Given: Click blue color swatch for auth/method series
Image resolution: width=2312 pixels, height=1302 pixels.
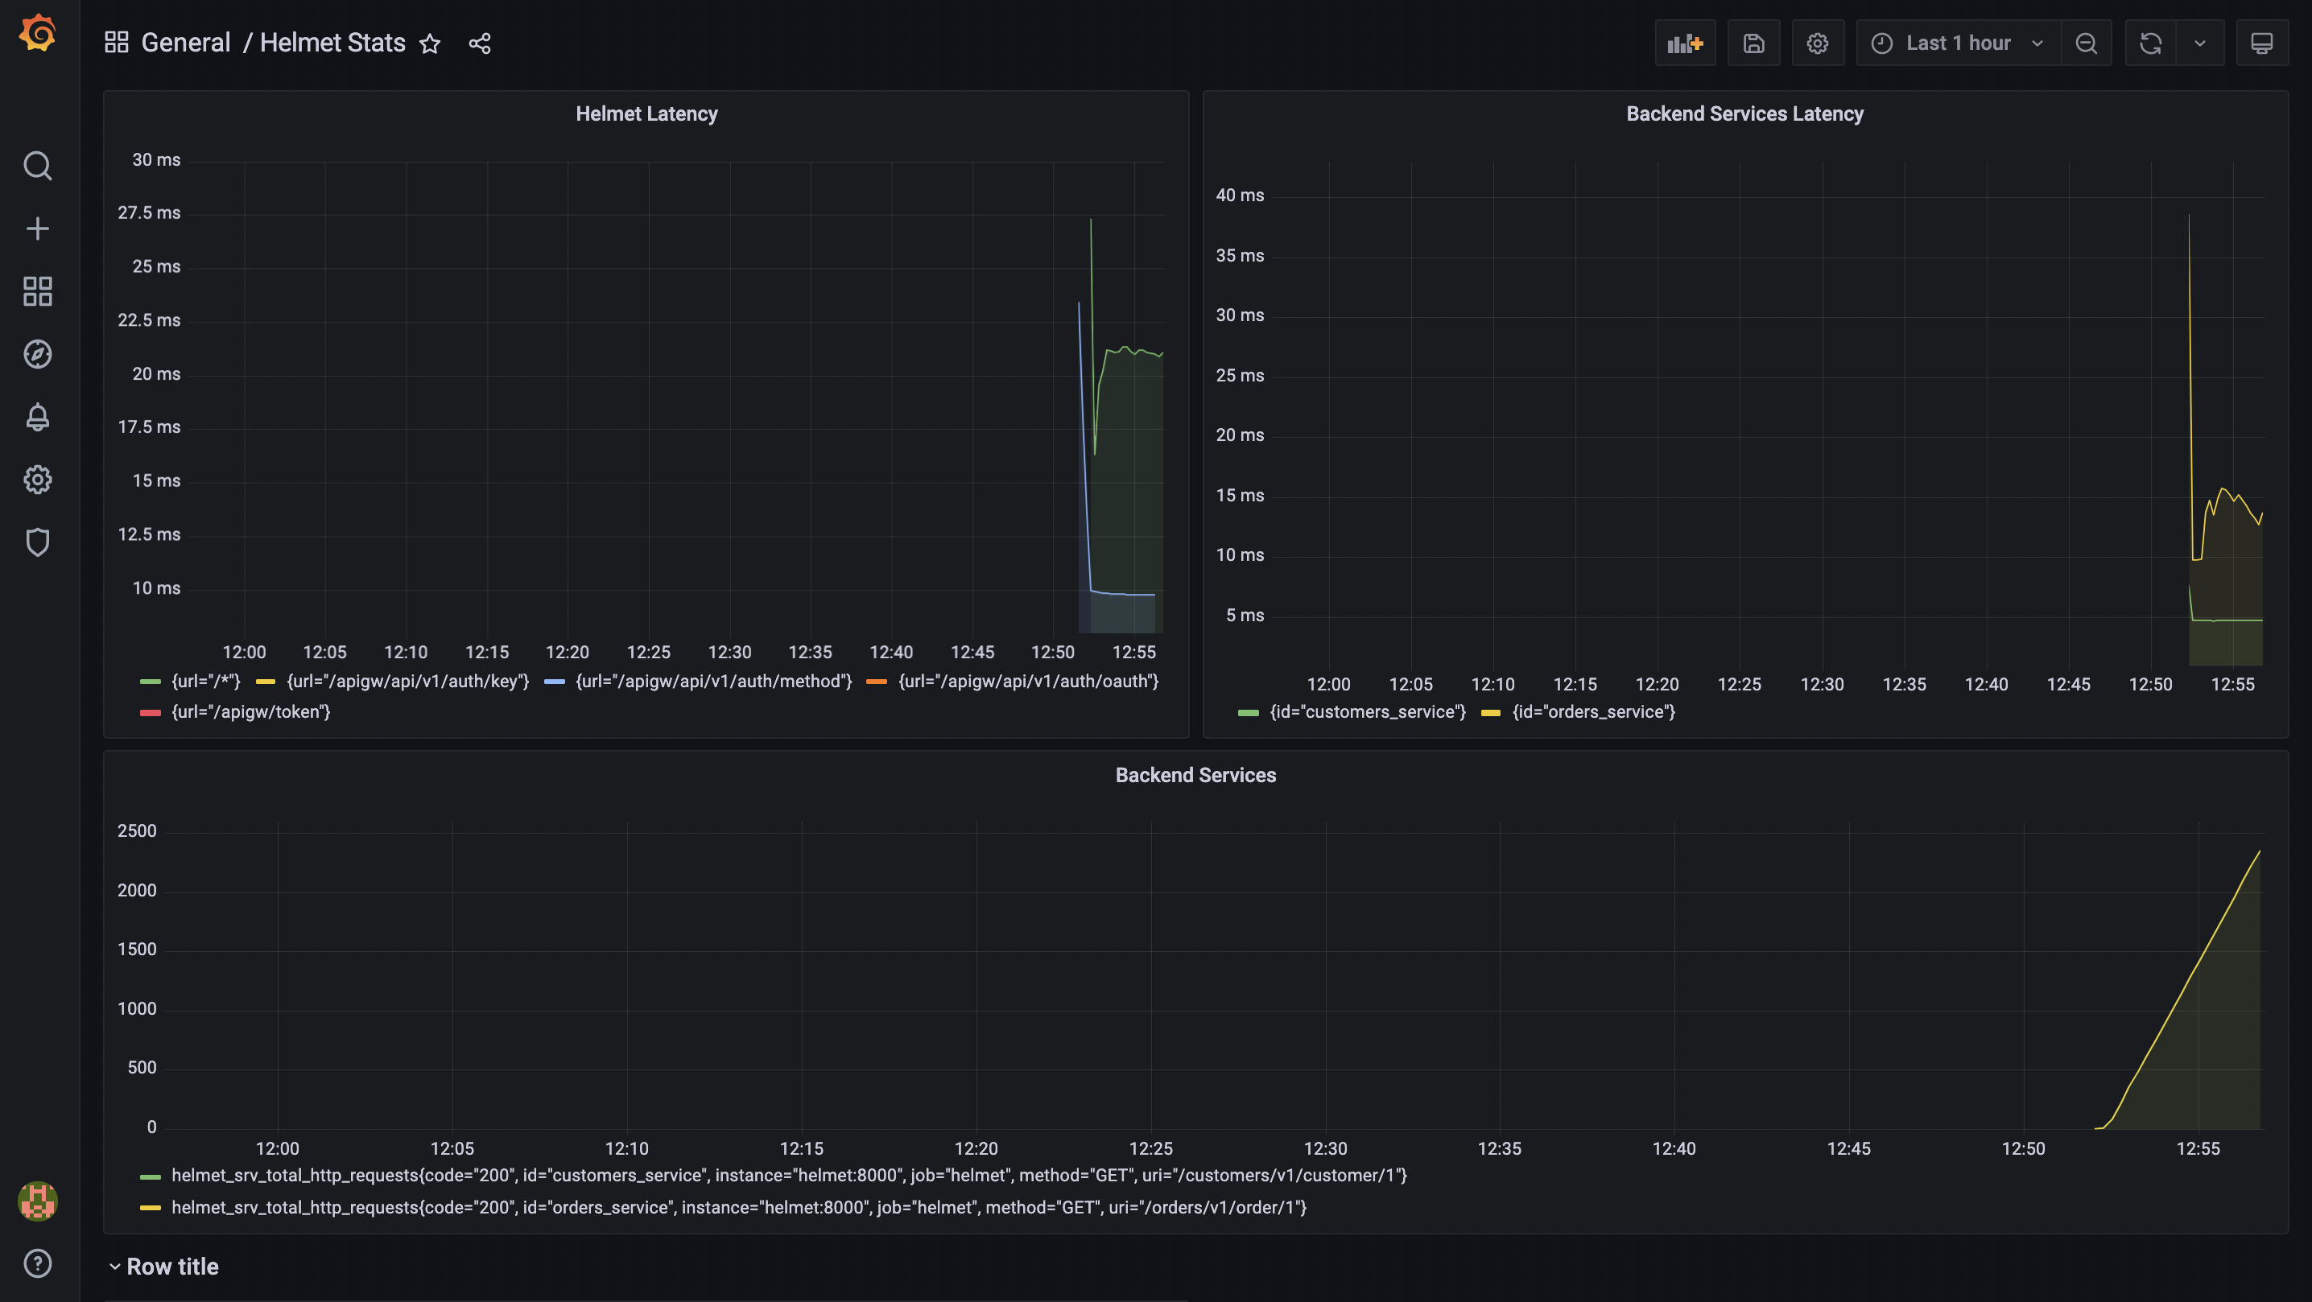Looking at the screenshot, I should [x=554, y=682].
